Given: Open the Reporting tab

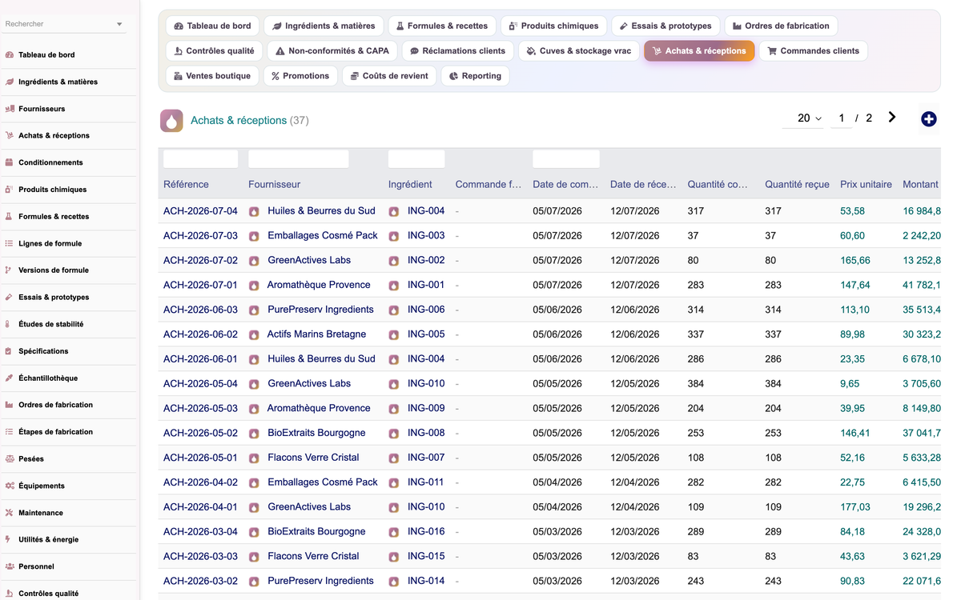Looking at the screenshot, I should (475, 76).
